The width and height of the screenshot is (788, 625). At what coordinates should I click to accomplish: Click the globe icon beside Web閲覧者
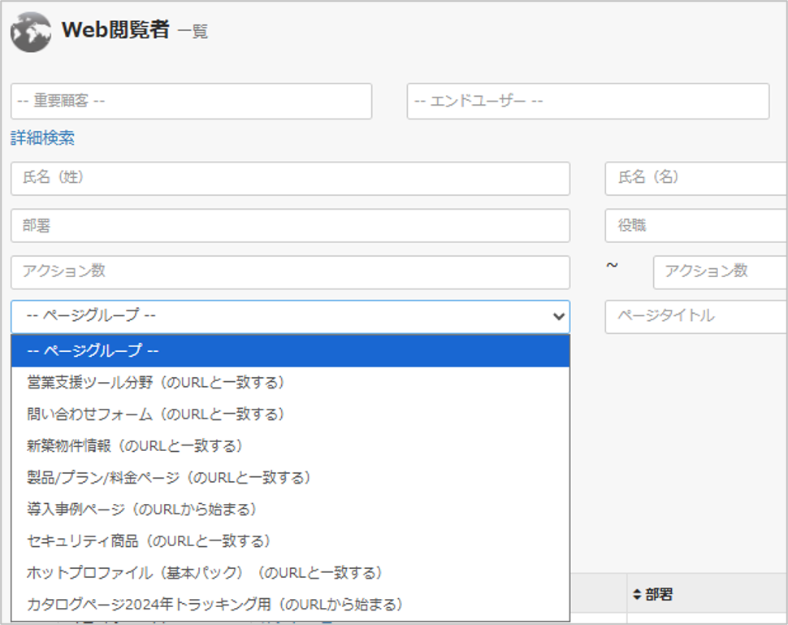(31, 33)
